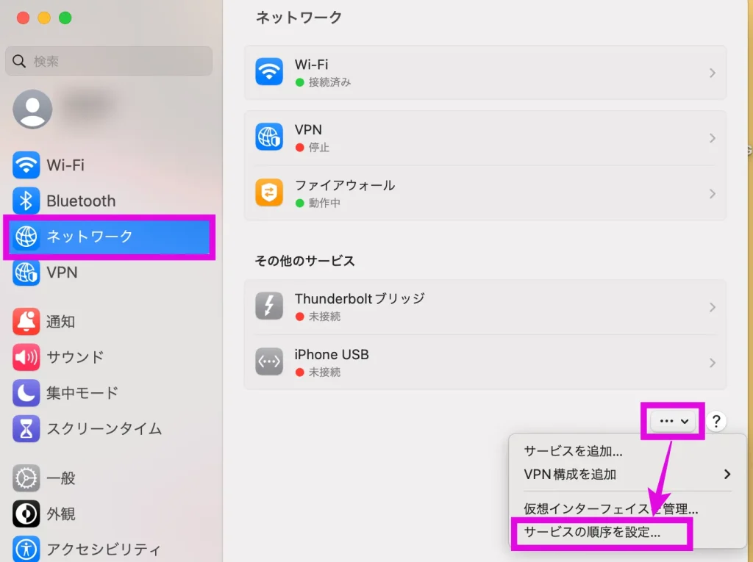Select スクリーンタイム hourglass icon
Viewport: 753px width, 562px height.
pyautogui.click(x=26, y=428)
